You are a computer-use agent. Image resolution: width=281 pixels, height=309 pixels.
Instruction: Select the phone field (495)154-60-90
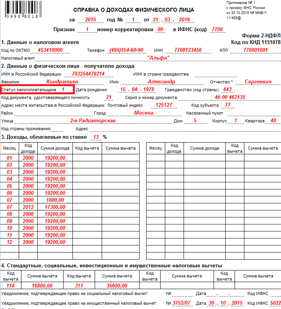coord(129,50)
